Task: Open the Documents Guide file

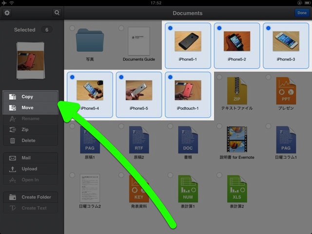Action: coord(139,41)
